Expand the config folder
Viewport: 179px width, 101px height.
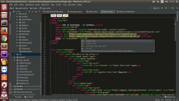coord(17,17)
